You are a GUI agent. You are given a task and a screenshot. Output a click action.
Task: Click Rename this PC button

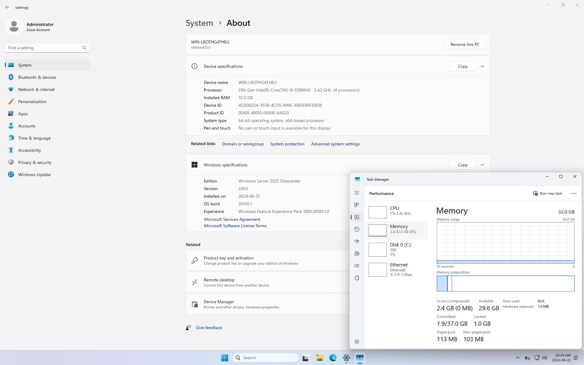click(x=465, y=44)
